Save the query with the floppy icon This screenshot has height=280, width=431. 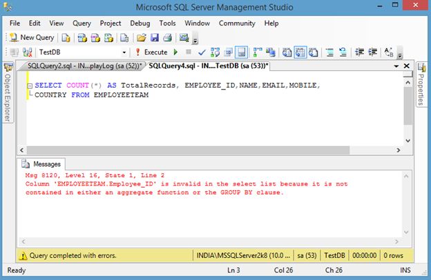pyautogui.click(x=155, y=38)
